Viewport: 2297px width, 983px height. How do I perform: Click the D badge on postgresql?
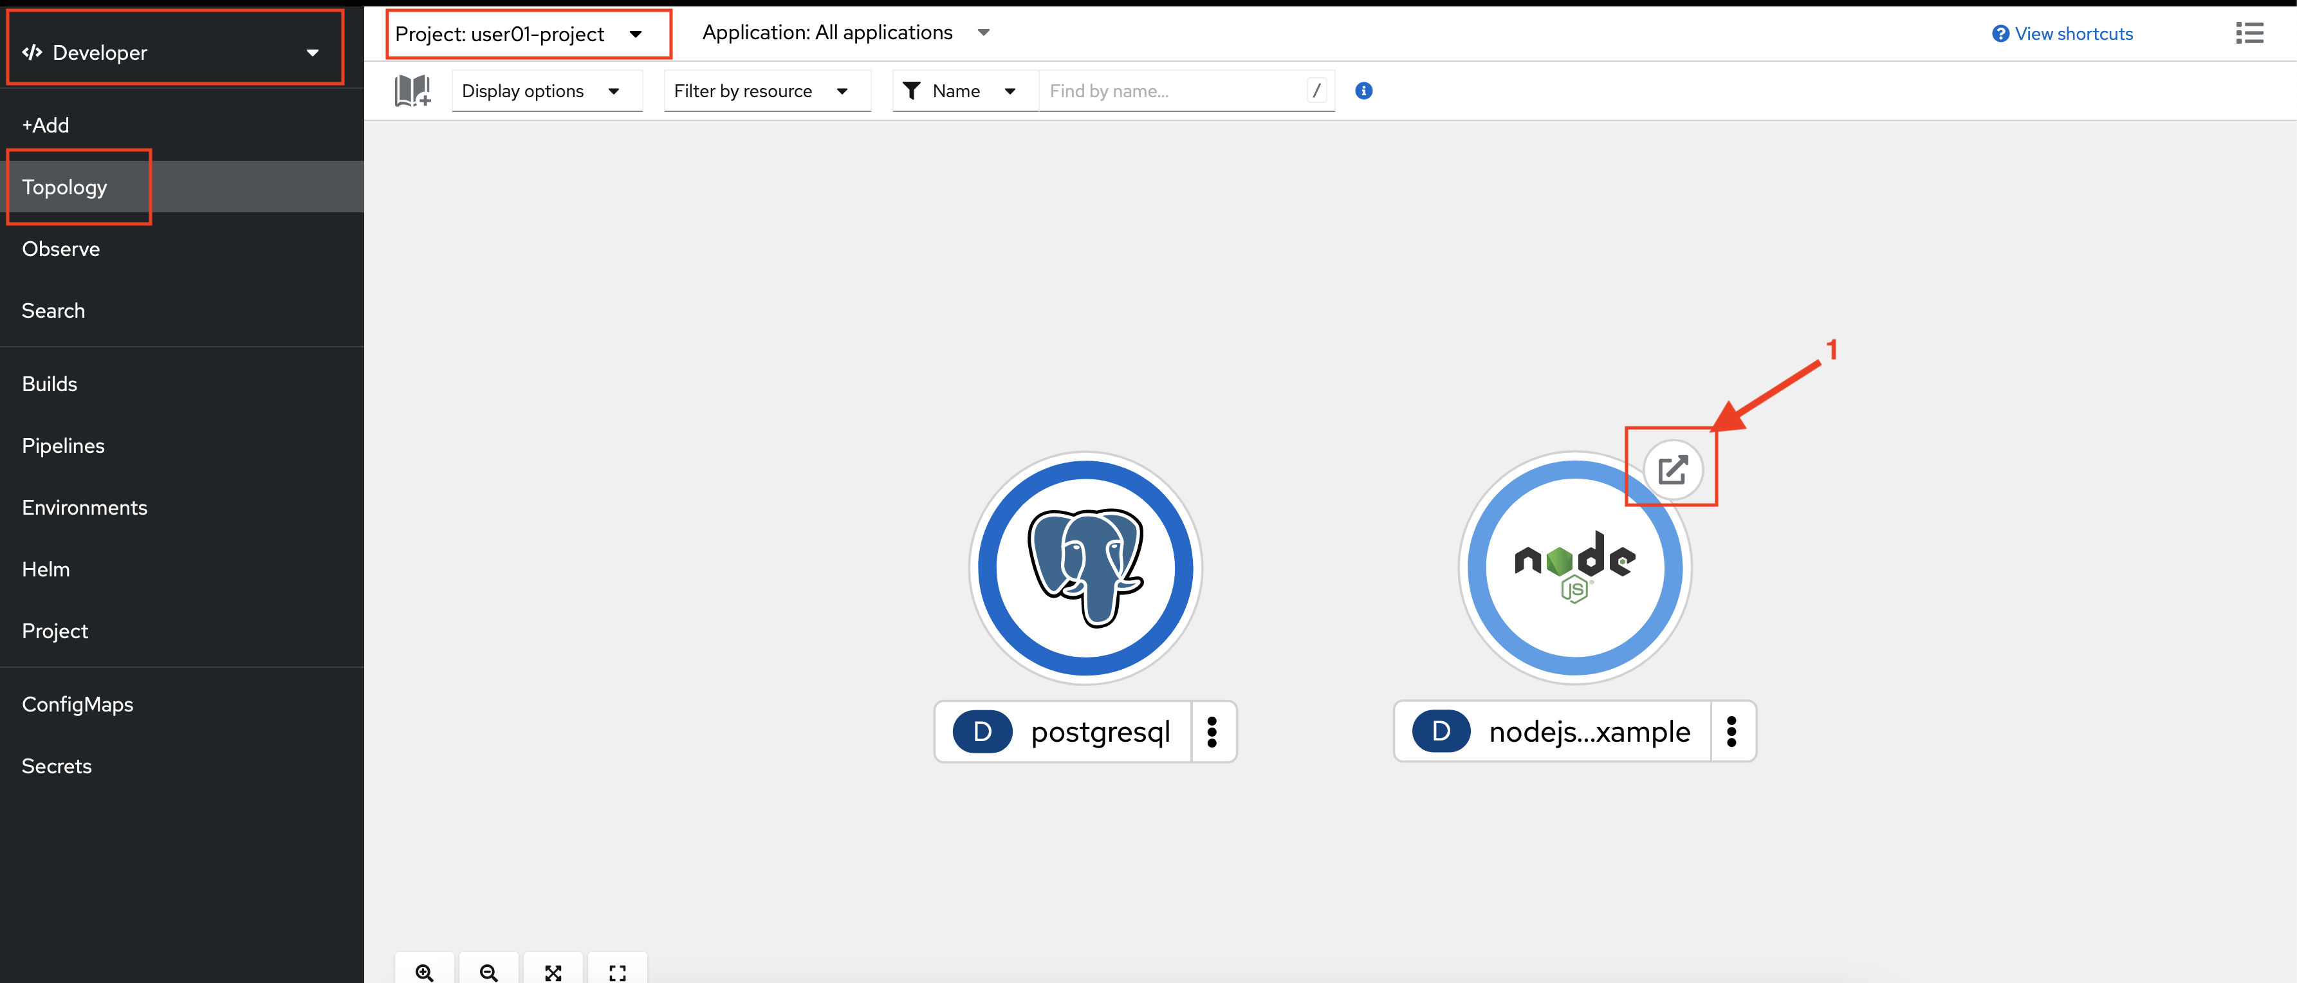pyautogui.click(x=982, y=731)
